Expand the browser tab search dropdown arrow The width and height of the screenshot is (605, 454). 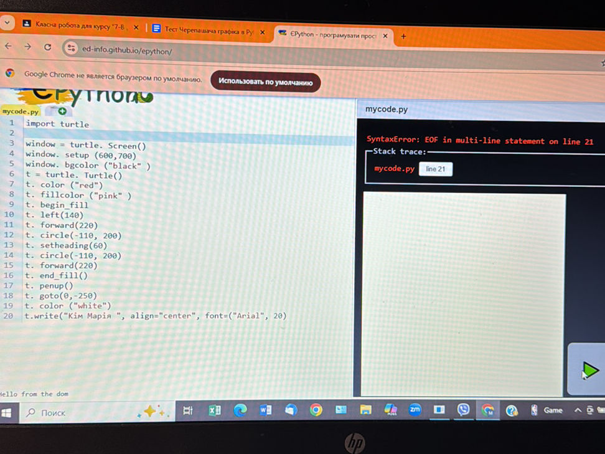point(6,23)
